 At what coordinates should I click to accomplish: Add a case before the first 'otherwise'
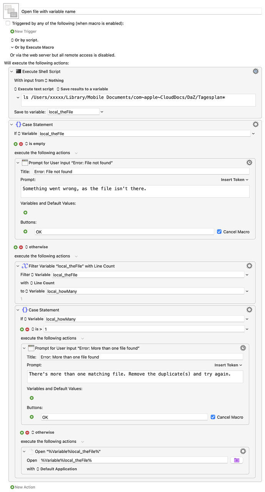coord(16,247)
